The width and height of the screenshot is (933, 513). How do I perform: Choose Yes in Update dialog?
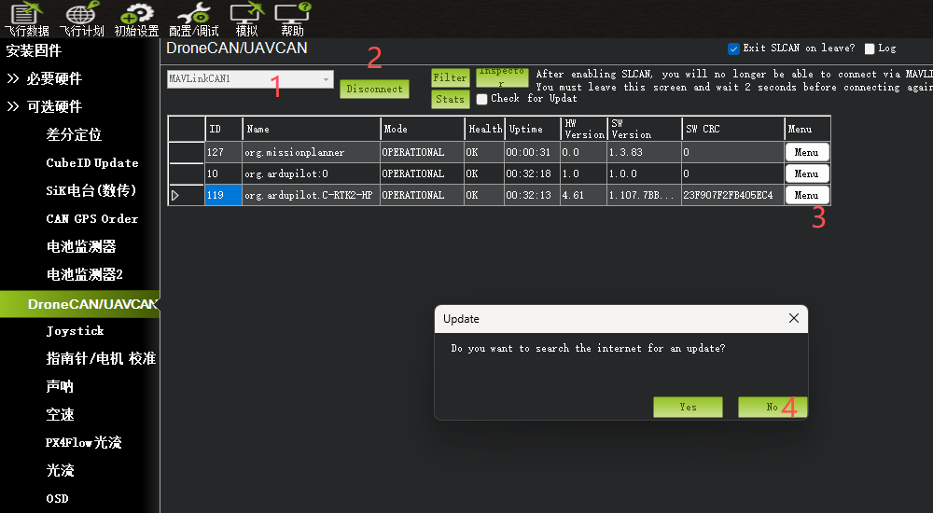pyautogui.click(x=688, y=407)
